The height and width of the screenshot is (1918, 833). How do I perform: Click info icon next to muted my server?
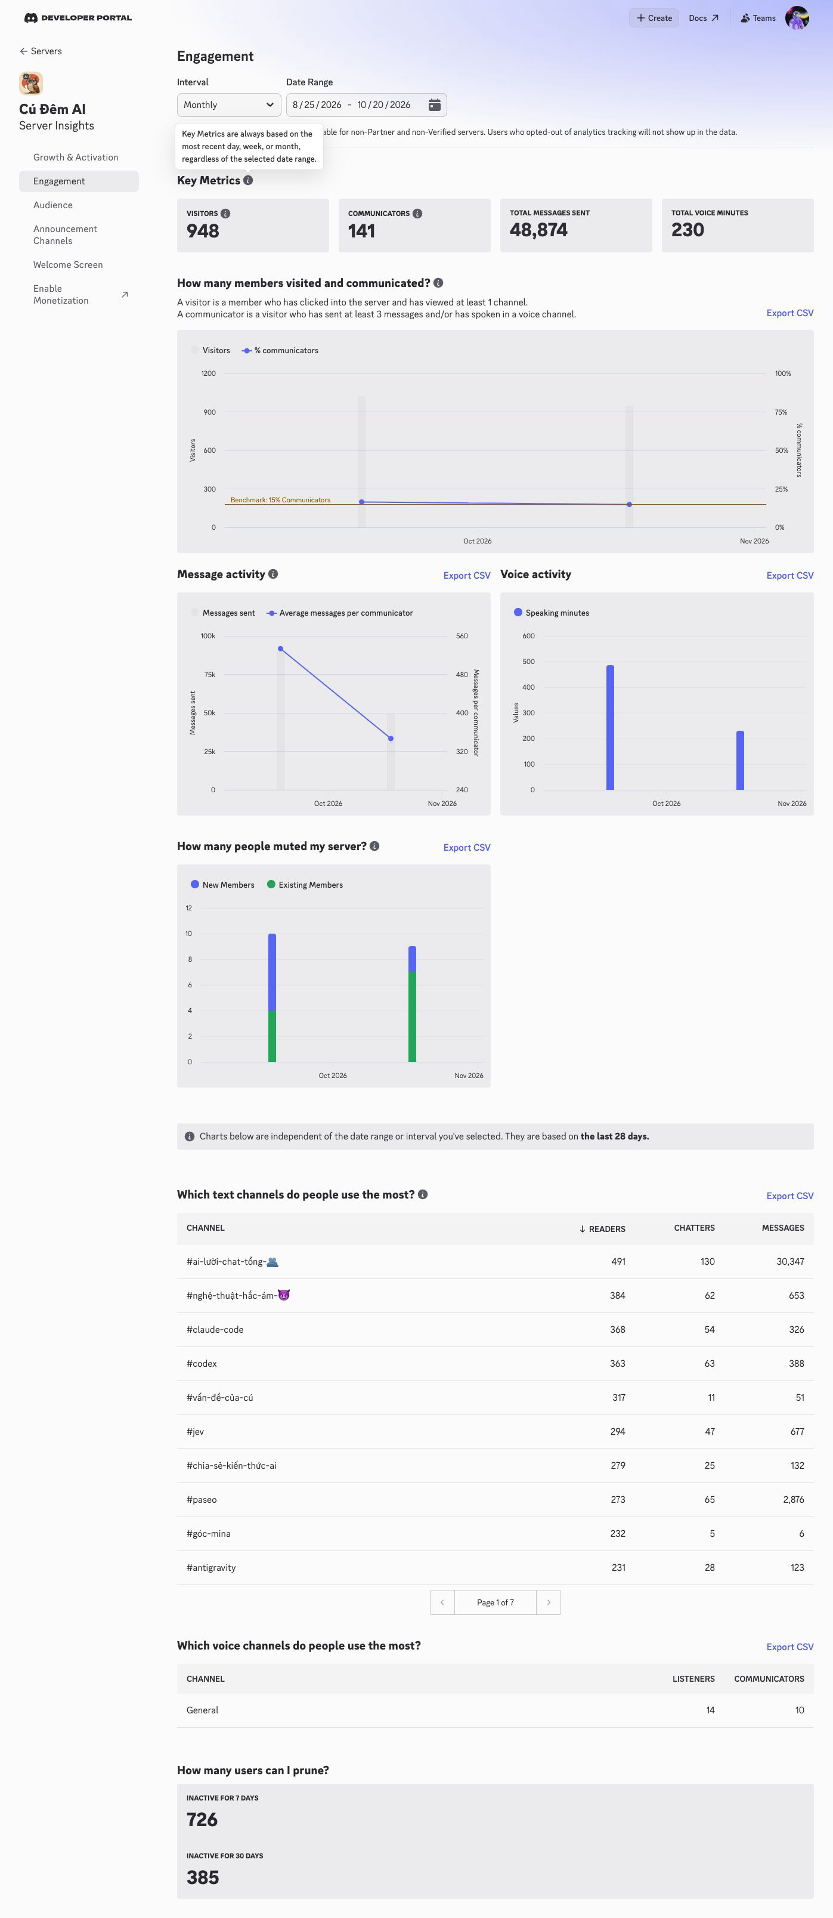374,846
